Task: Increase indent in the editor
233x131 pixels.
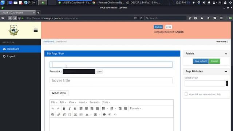Action: (126, 108)
